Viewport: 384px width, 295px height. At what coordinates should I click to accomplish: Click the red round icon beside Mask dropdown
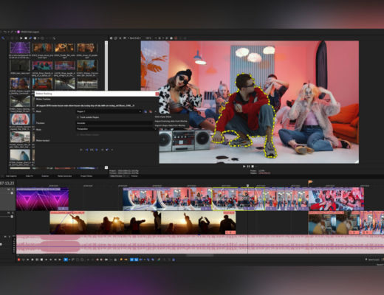[151, 111]
